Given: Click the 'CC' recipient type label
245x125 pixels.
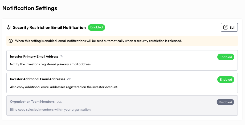Looking at the screenshot, I should [x=69, y=79].
